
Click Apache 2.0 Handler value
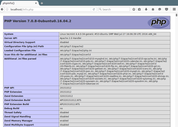tap(71, 38)
